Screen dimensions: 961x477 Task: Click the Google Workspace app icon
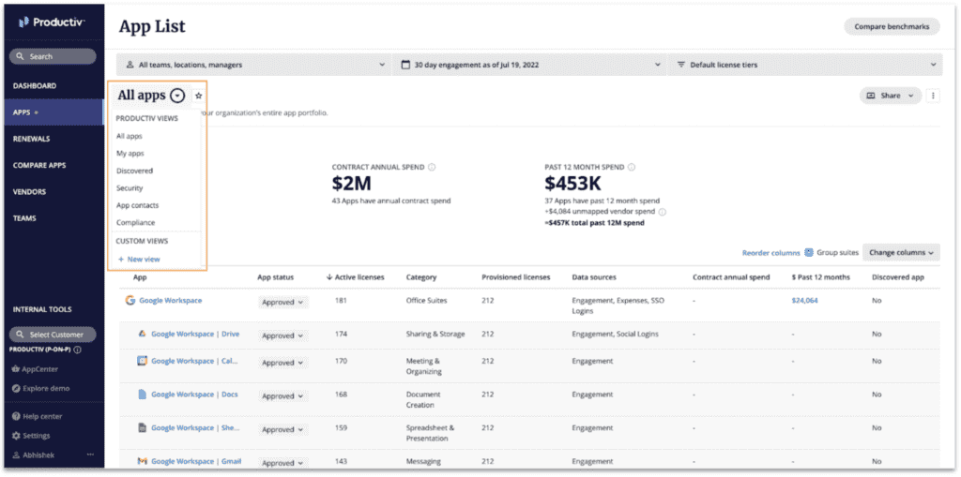coord(130,301)
